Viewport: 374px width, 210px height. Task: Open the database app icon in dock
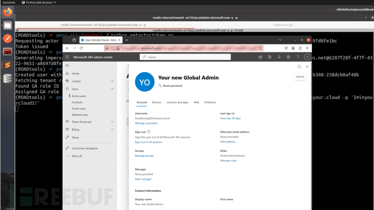8,78
